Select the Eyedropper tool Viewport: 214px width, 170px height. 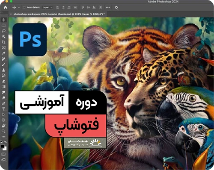point(3,53)
